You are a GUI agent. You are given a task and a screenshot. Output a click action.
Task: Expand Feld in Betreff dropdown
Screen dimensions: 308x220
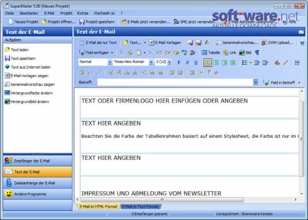tap(299, 83)
